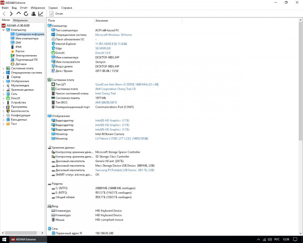Viewport: 303px width, 243px height.
Task: Click the Программы icon in tree
Action: [x=8, y=107]
